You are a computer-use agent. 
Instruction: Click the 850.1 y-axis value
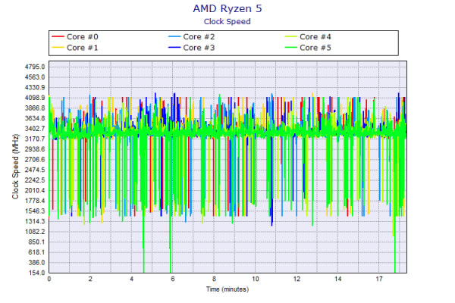pyautogui.click(x=36, y=242)
